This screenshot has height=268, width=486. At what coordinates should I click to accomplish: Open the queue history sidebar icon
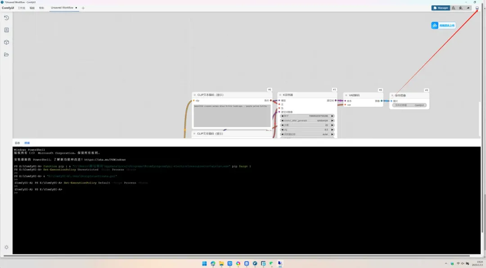click(x=6, y=18)
